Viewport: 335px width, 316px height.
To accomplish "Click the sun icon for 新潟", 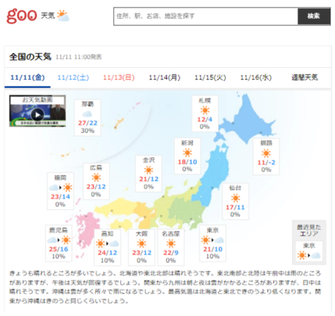I will click(187, 153).
